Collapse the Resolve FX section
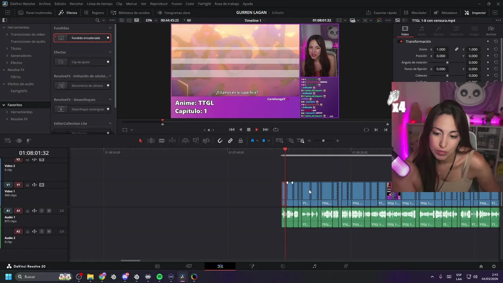Image resolution: width=503 pixels, height=283 pixels. click(x=4, y=70)
